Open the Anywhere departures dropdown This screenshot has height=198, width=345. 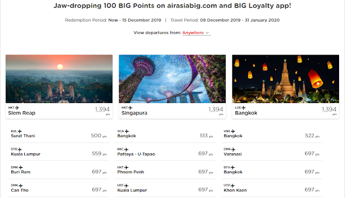196,32
